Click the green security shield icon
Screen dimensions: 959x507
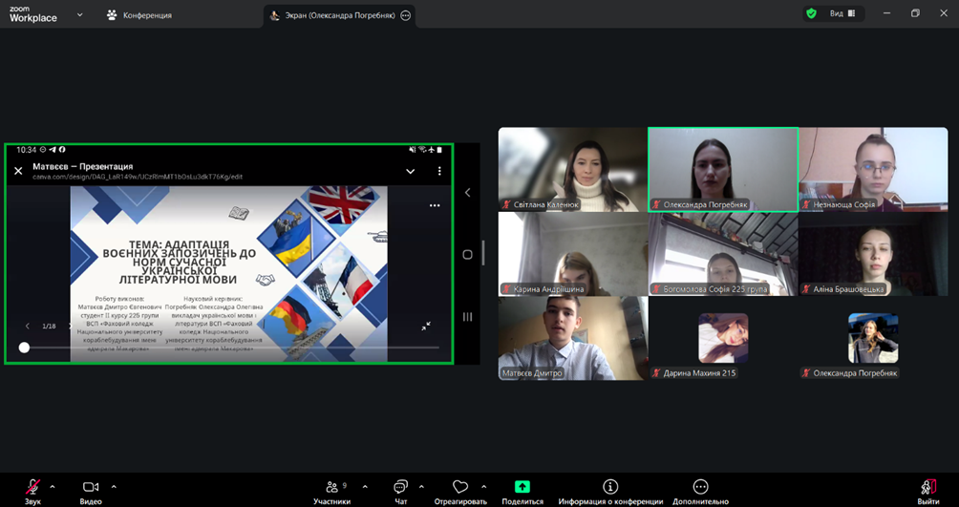click(811, 13)
